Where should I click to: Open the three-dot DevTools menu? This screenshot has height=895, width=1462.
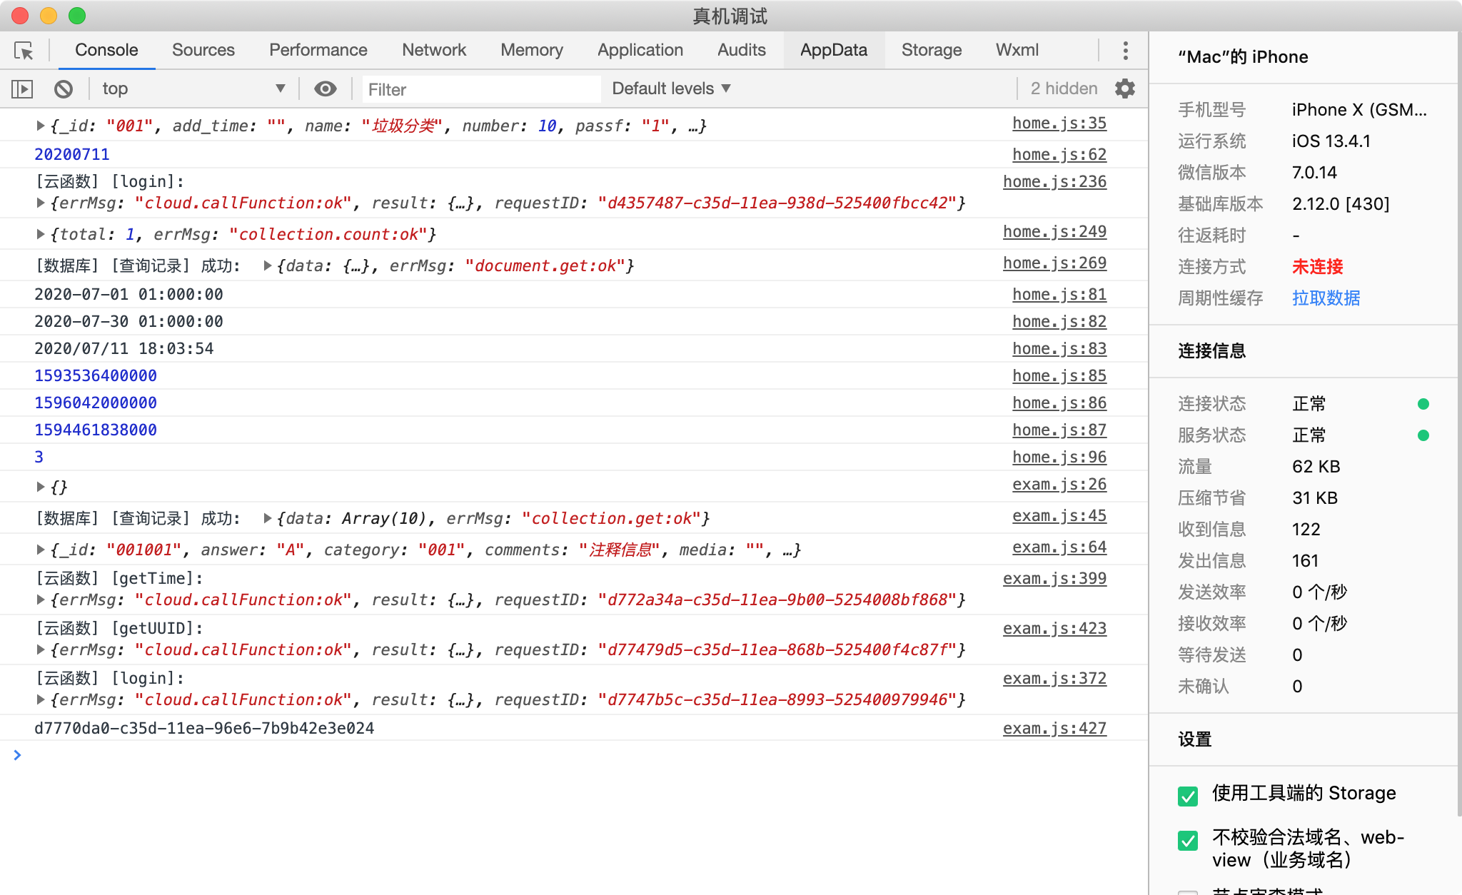click(x=1125, y=51)
